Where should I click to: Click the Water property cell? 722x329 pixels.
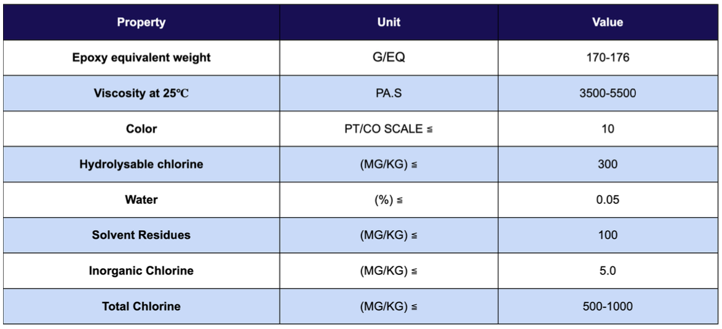(x=141, y=200)
